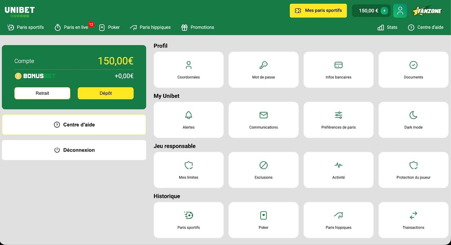Screen dimensions: 451x245
Task: Click the Mot de passe key icon
Action: pos(264,65)
